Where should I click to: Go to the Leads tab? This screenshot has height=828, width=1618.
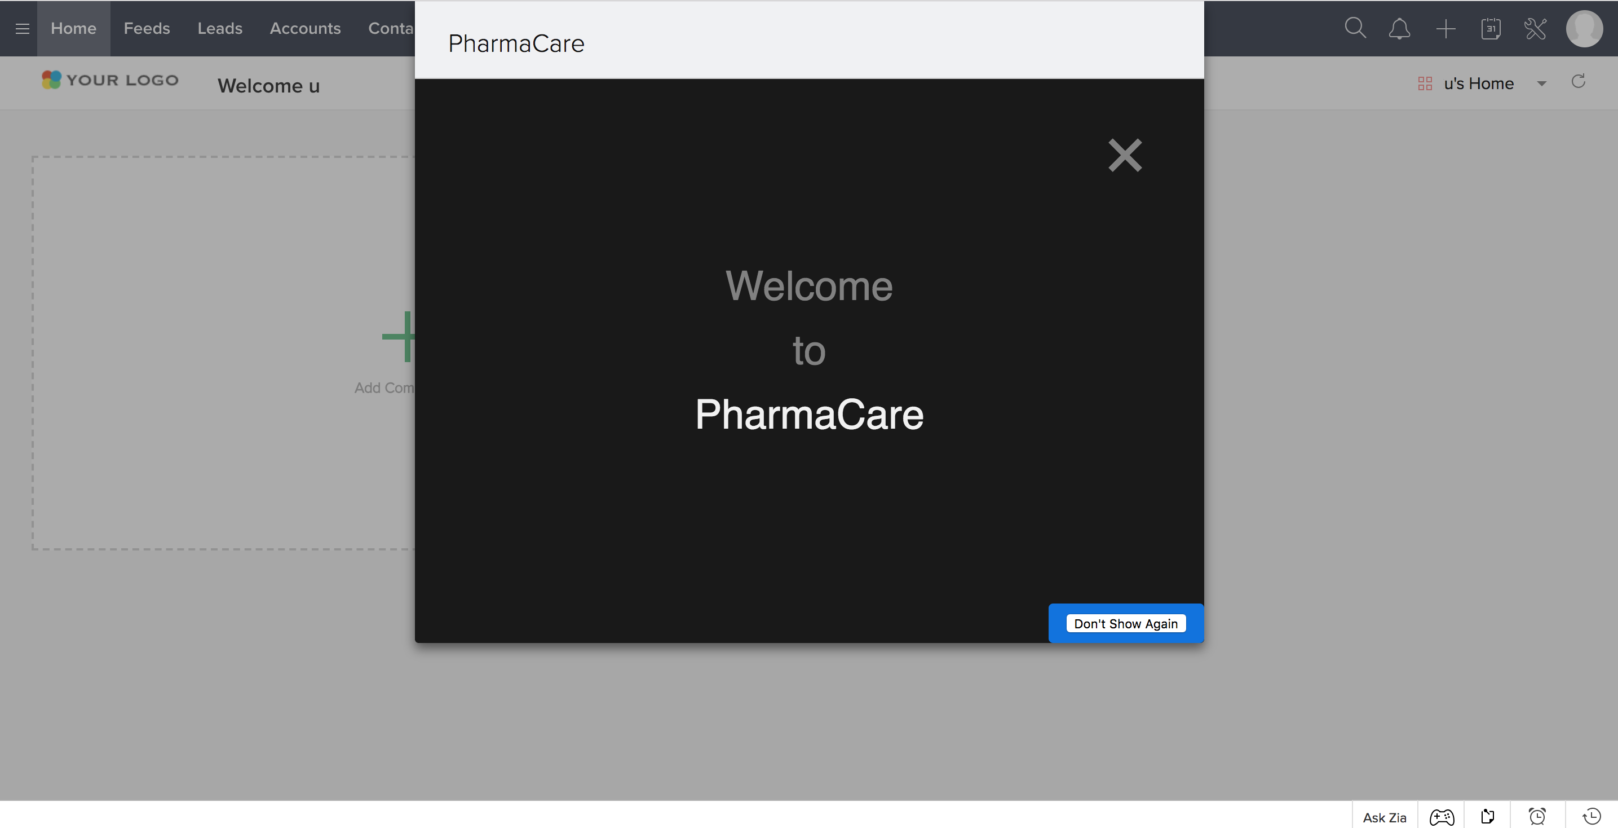tap(220, 28)
